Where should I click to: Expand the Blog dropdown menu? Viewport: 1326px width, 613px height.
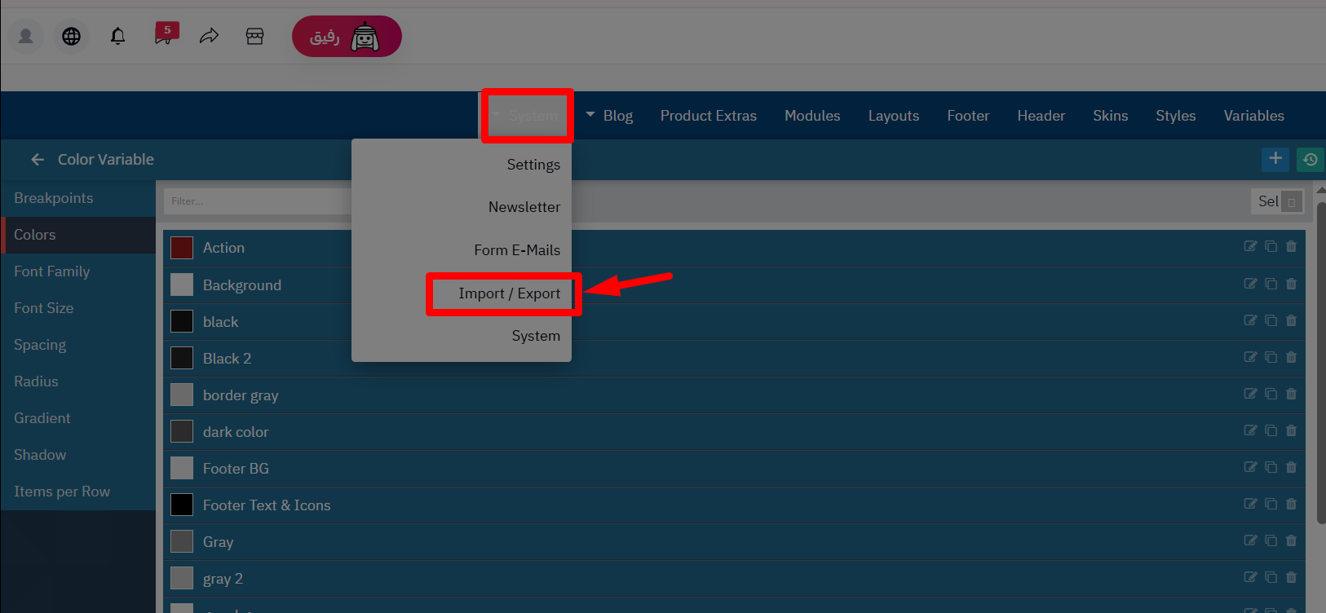click(x=609, y=116)
